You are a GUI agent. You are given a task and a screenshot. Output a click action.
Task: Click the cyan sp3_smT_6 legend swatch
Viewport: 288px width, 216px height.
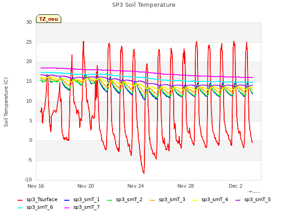[20, 208]
